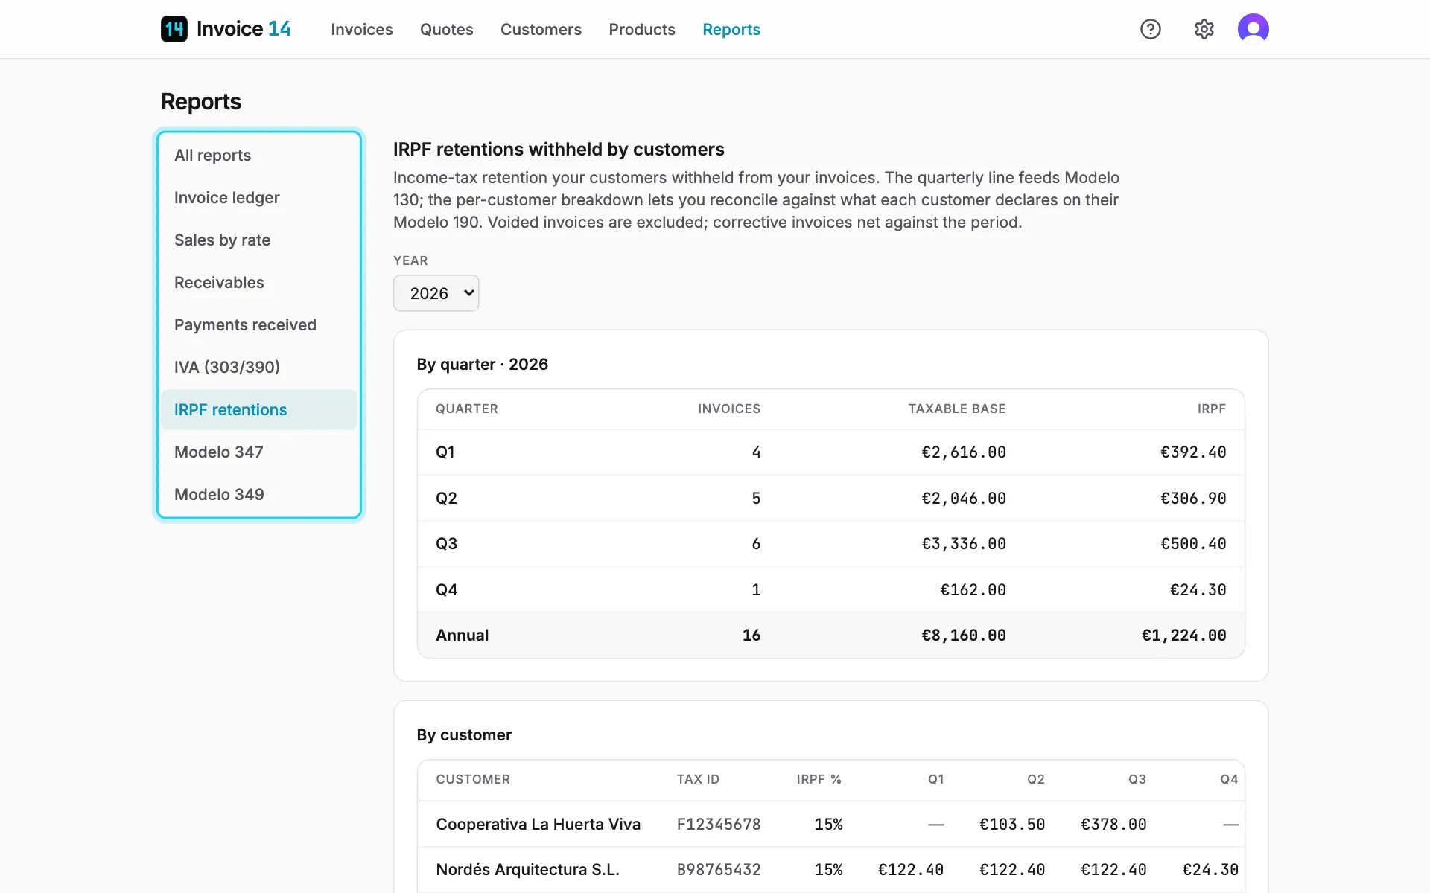Expand the Year 2026 dropdown
This screenshot has height=893, width=1430.
point(436,293)
